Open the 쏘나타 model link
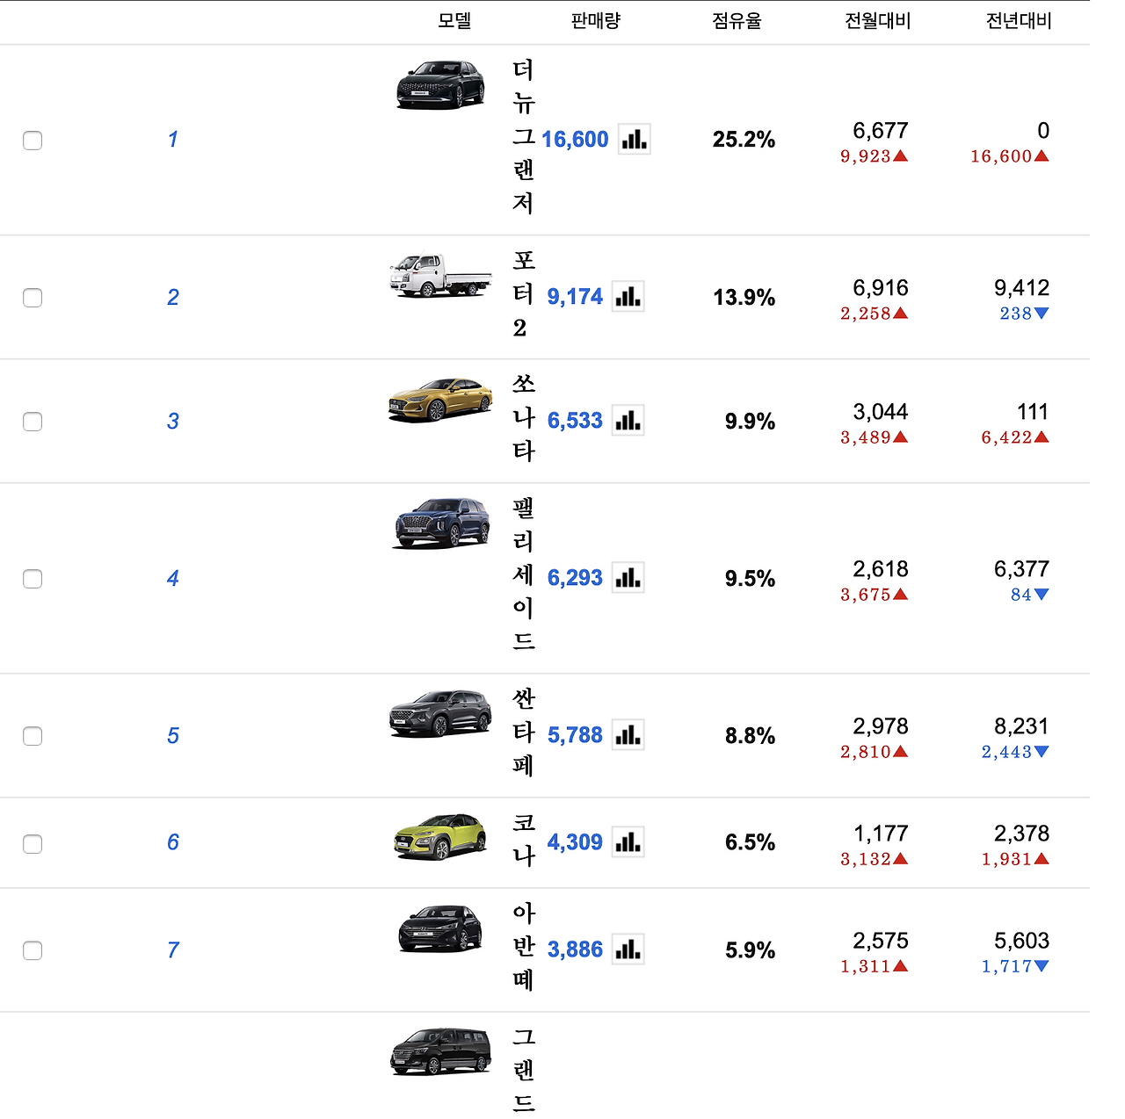The width and height of the screenshot is (1125, 1119). point(524,417)
